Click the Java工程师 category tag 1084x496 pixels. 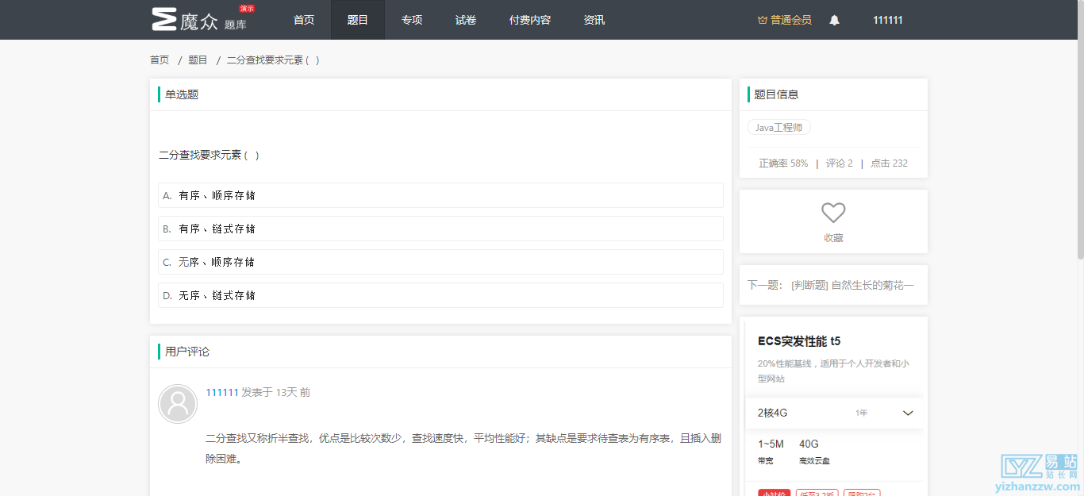tap(778, 127)
